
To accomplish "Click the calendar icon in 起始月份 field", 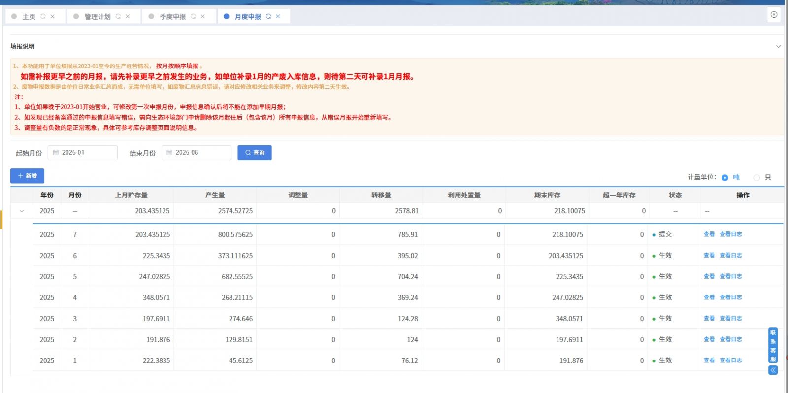I will point(56,153).
